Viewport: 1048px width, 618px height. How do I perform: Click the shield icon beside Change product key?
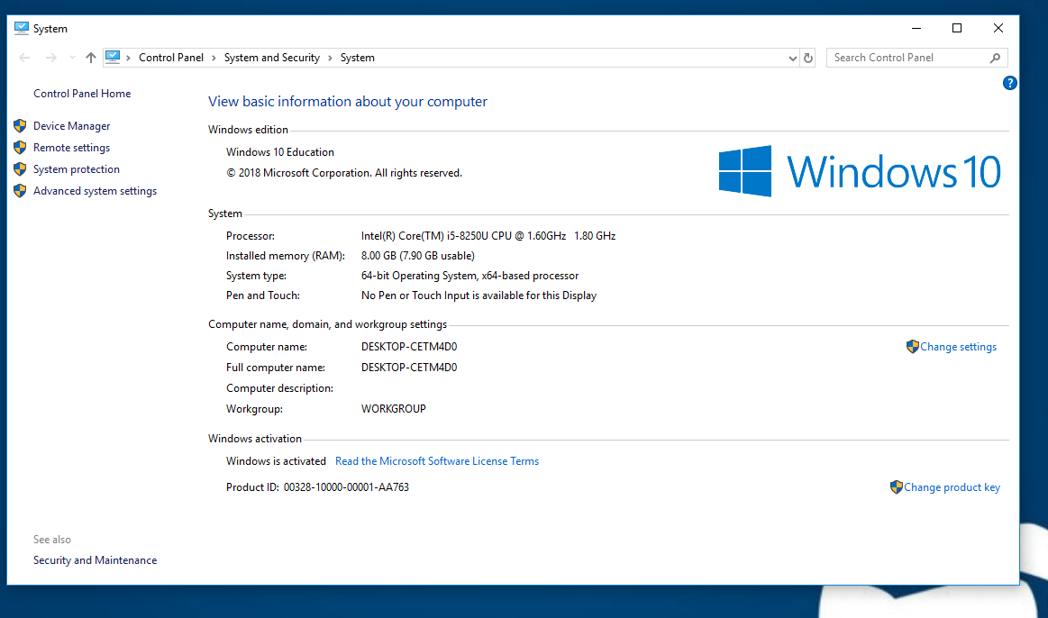point(896,487)
